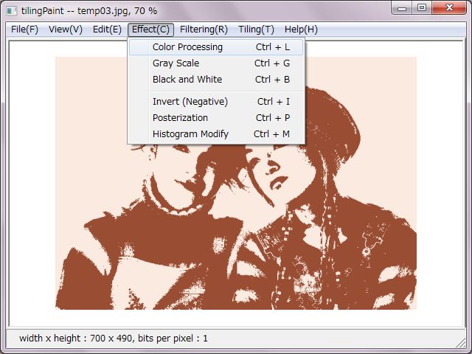472x354 pixels.
Task: Select the Gray Scale effect
Action: pyautogui.click(x=216, y=63)
